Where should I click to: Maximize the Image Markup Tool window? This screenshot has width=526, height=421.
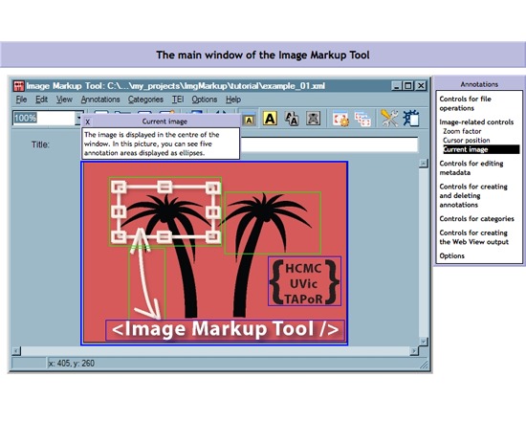pyautogui.click(x=408, y=86)
